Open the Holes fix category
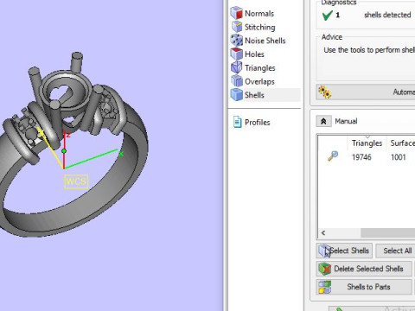 click(247, 54)
